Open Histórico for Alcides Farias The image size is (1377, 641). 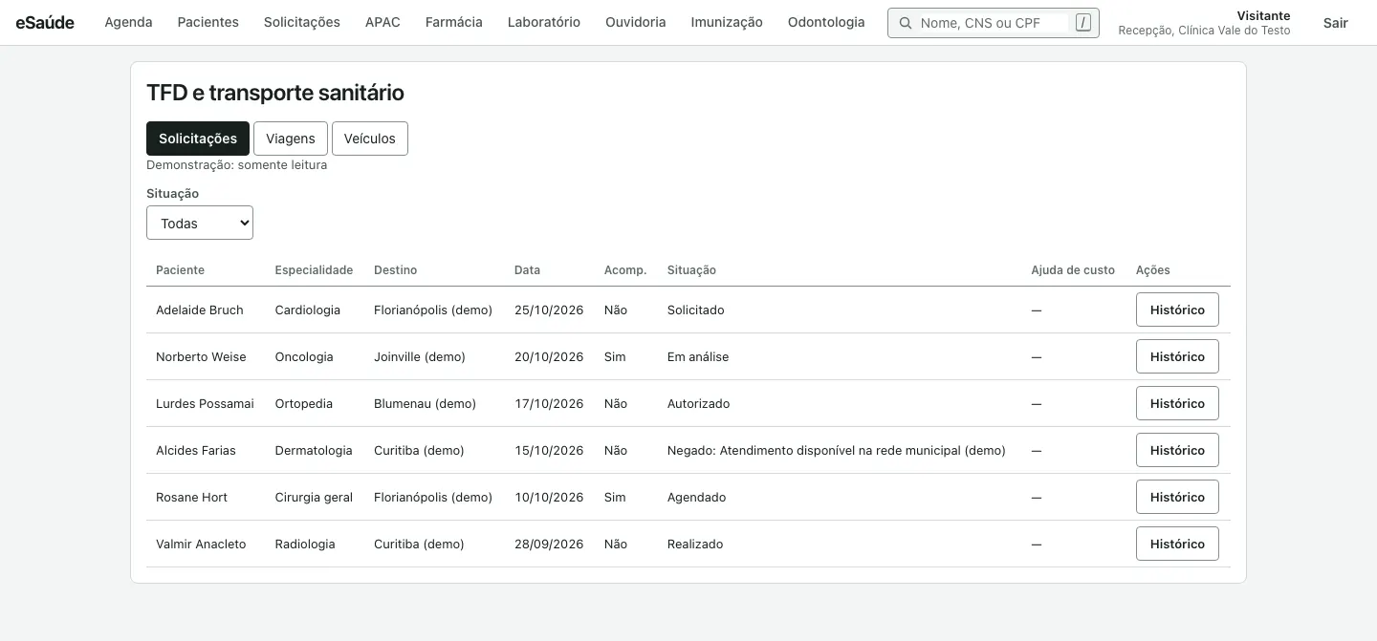[x=1177, y=450]
